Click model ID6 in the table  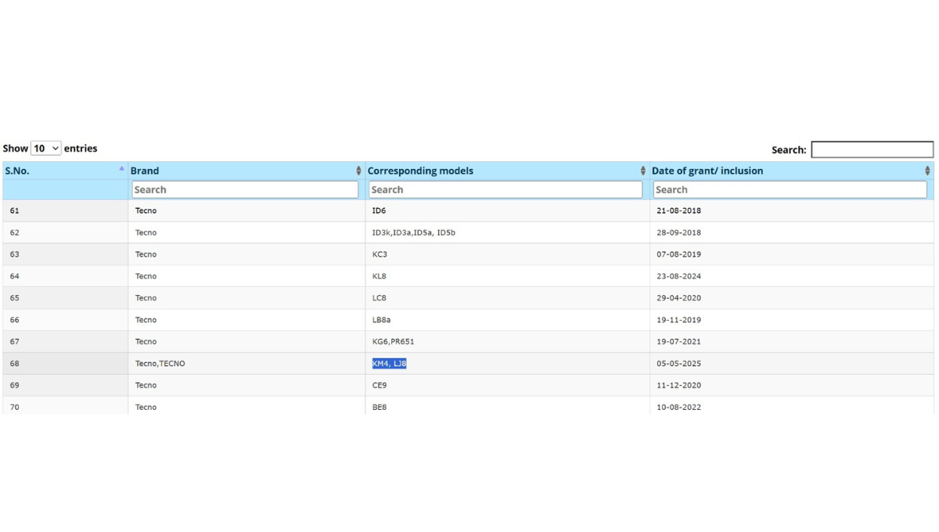click(x=379, y=210)
